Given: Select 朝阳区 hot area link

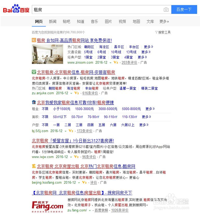Looking at the screenshot, I should (89, 47).
